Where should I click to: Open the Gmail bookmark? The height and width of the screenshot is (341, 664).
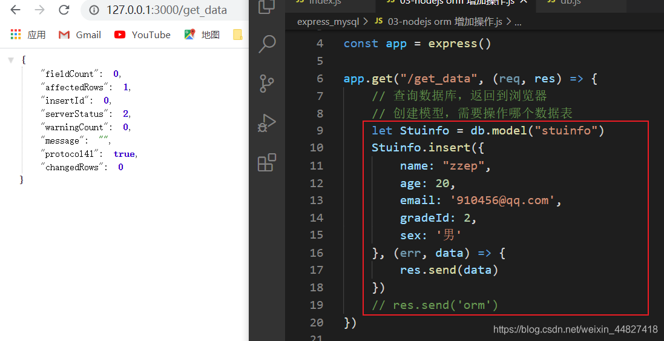80,35
